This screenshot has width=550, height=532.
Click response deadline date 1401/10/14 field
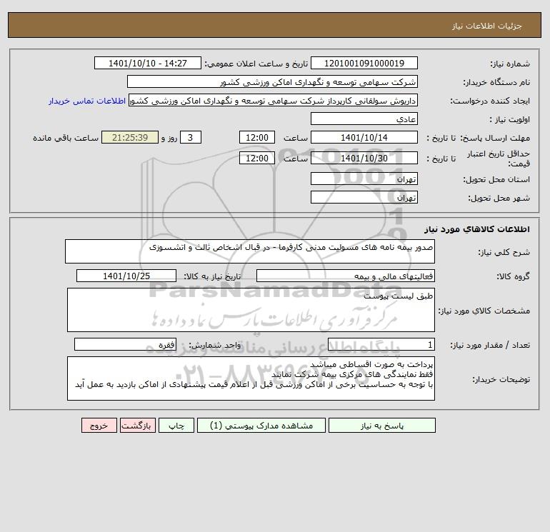pos(364,138)
